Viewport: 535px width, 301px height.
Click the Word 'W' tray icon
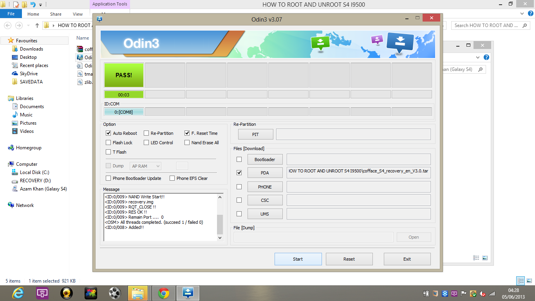(436, 294)
